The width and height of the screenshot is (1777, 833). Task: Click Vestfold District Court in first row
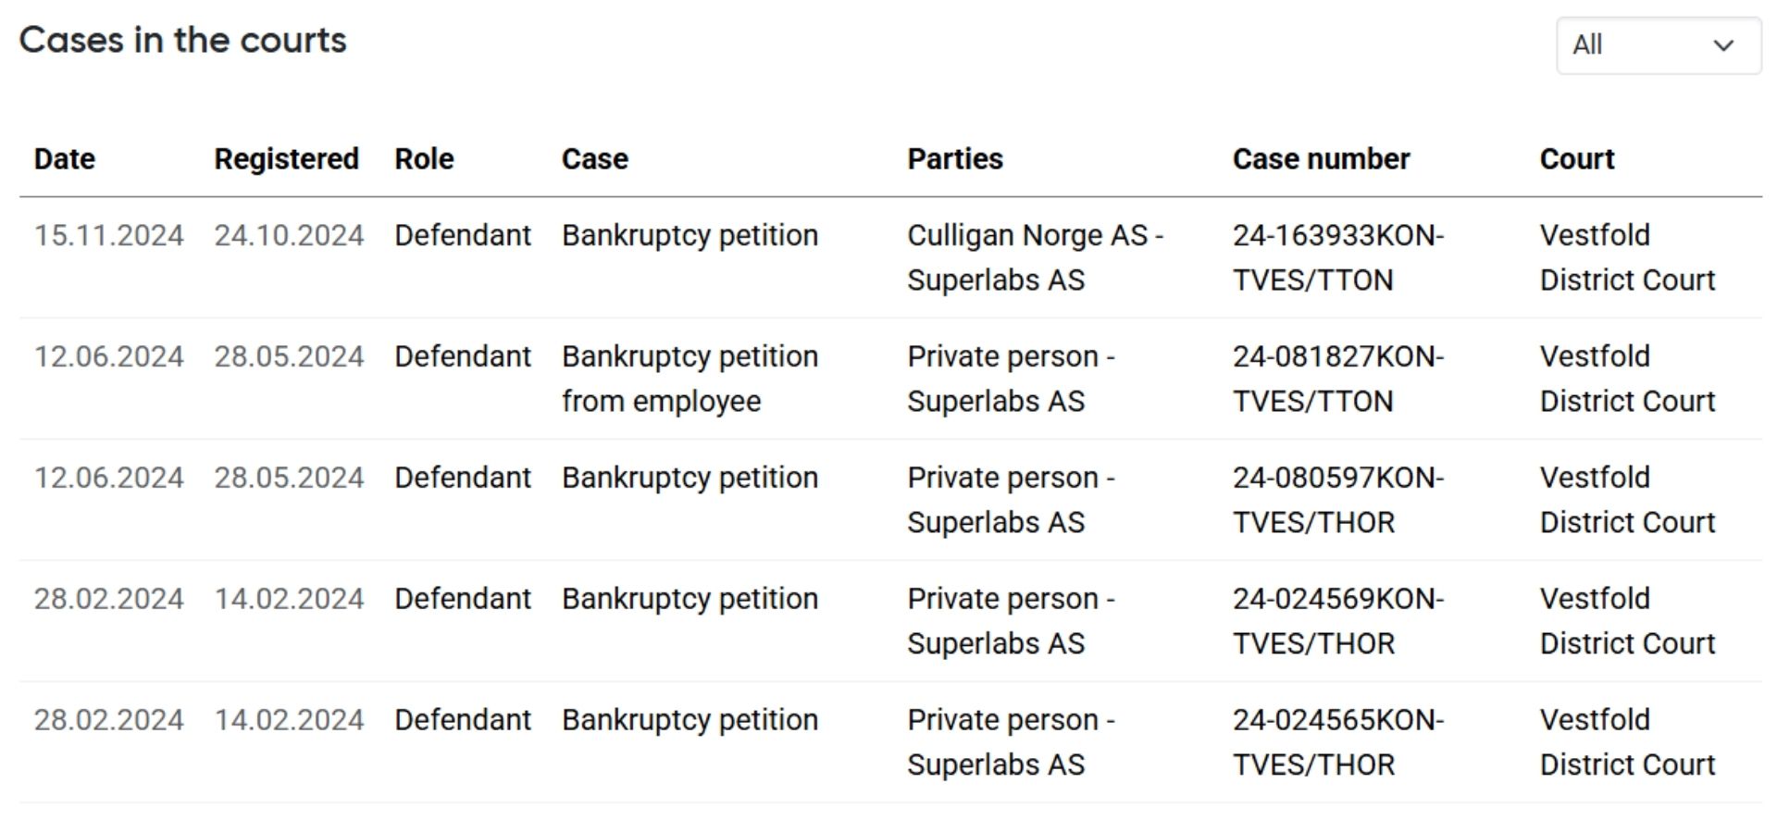[x=1626, y=257]
